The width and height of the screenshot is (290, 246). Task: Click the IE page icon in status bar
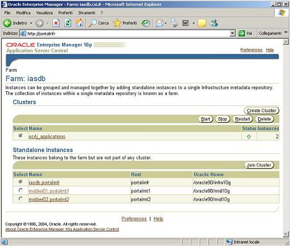click(5, 242)
